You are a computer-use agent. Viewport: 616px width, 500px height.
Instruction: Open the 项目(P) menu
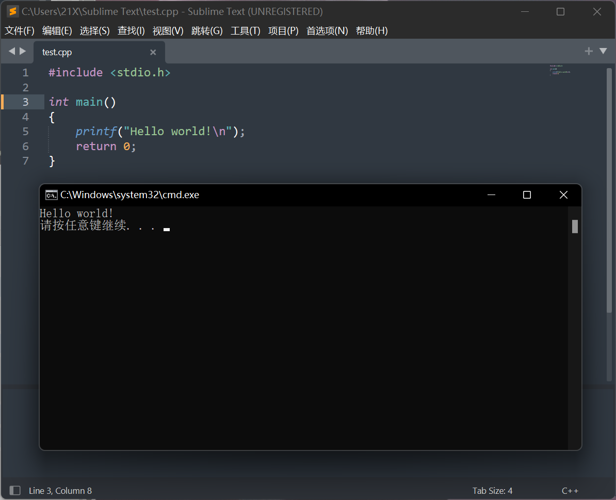pos(283,31)
